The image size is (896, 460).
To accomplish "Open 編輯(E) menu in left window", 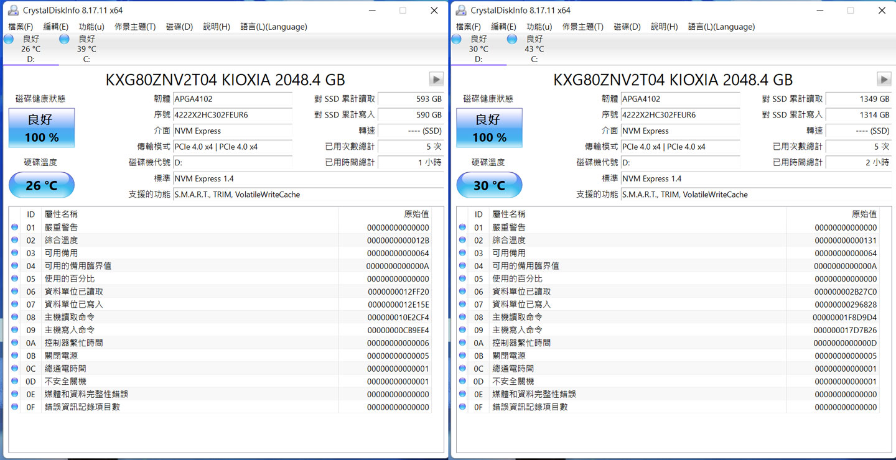I will pos(55,27).
